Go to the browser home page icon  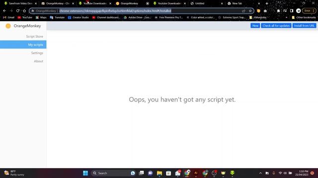[x=24, y=11]
